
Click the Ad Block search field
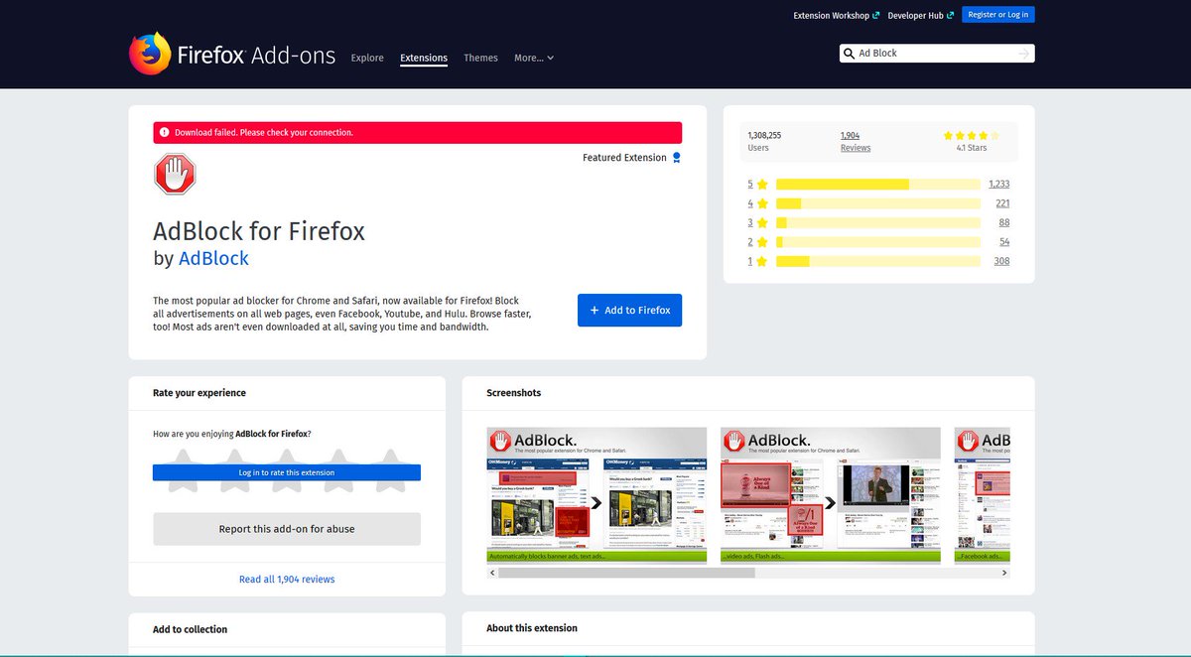(x=936, y=54)
